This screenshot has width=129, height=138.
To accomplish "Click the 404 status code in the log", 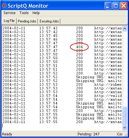I will (x=79, y=47).
